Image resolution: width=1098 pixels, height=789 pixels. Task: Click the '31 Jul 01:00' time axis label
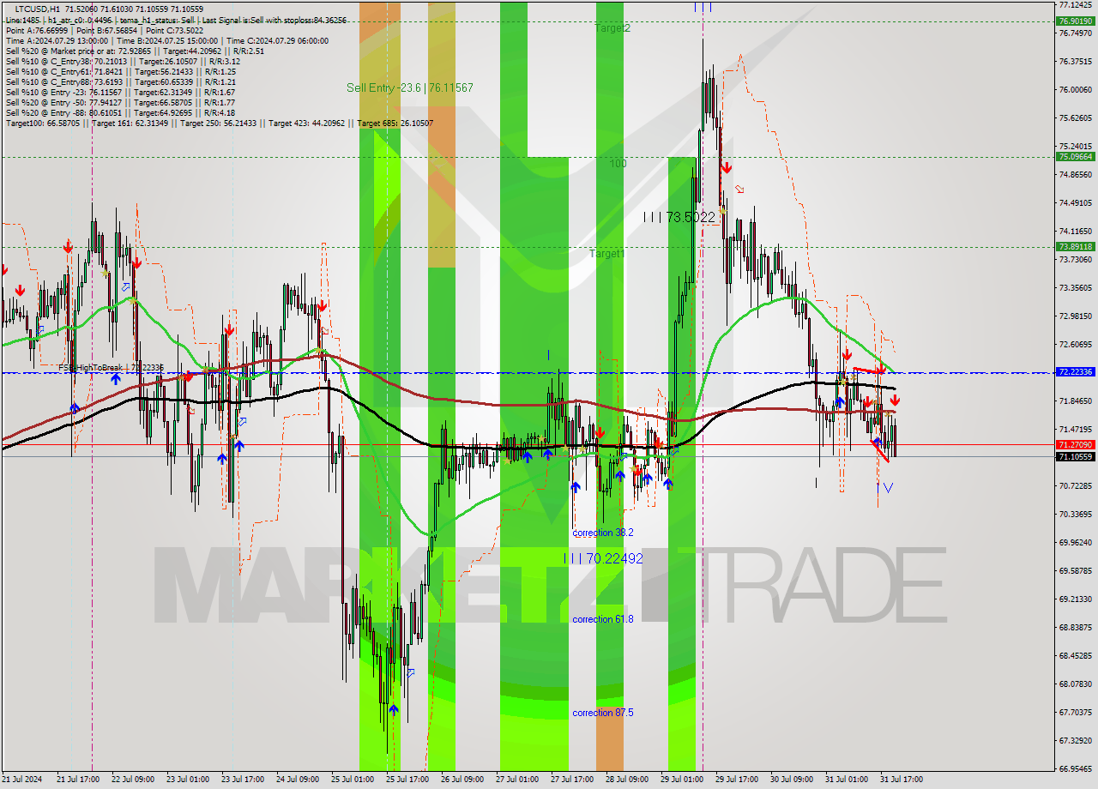pyautogui.click(x=847, y=780)
